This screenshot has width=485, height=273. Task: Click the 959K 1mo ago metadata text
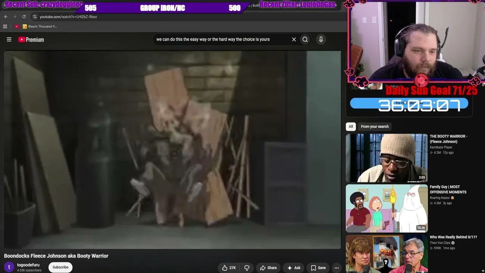tap(442, 248)
